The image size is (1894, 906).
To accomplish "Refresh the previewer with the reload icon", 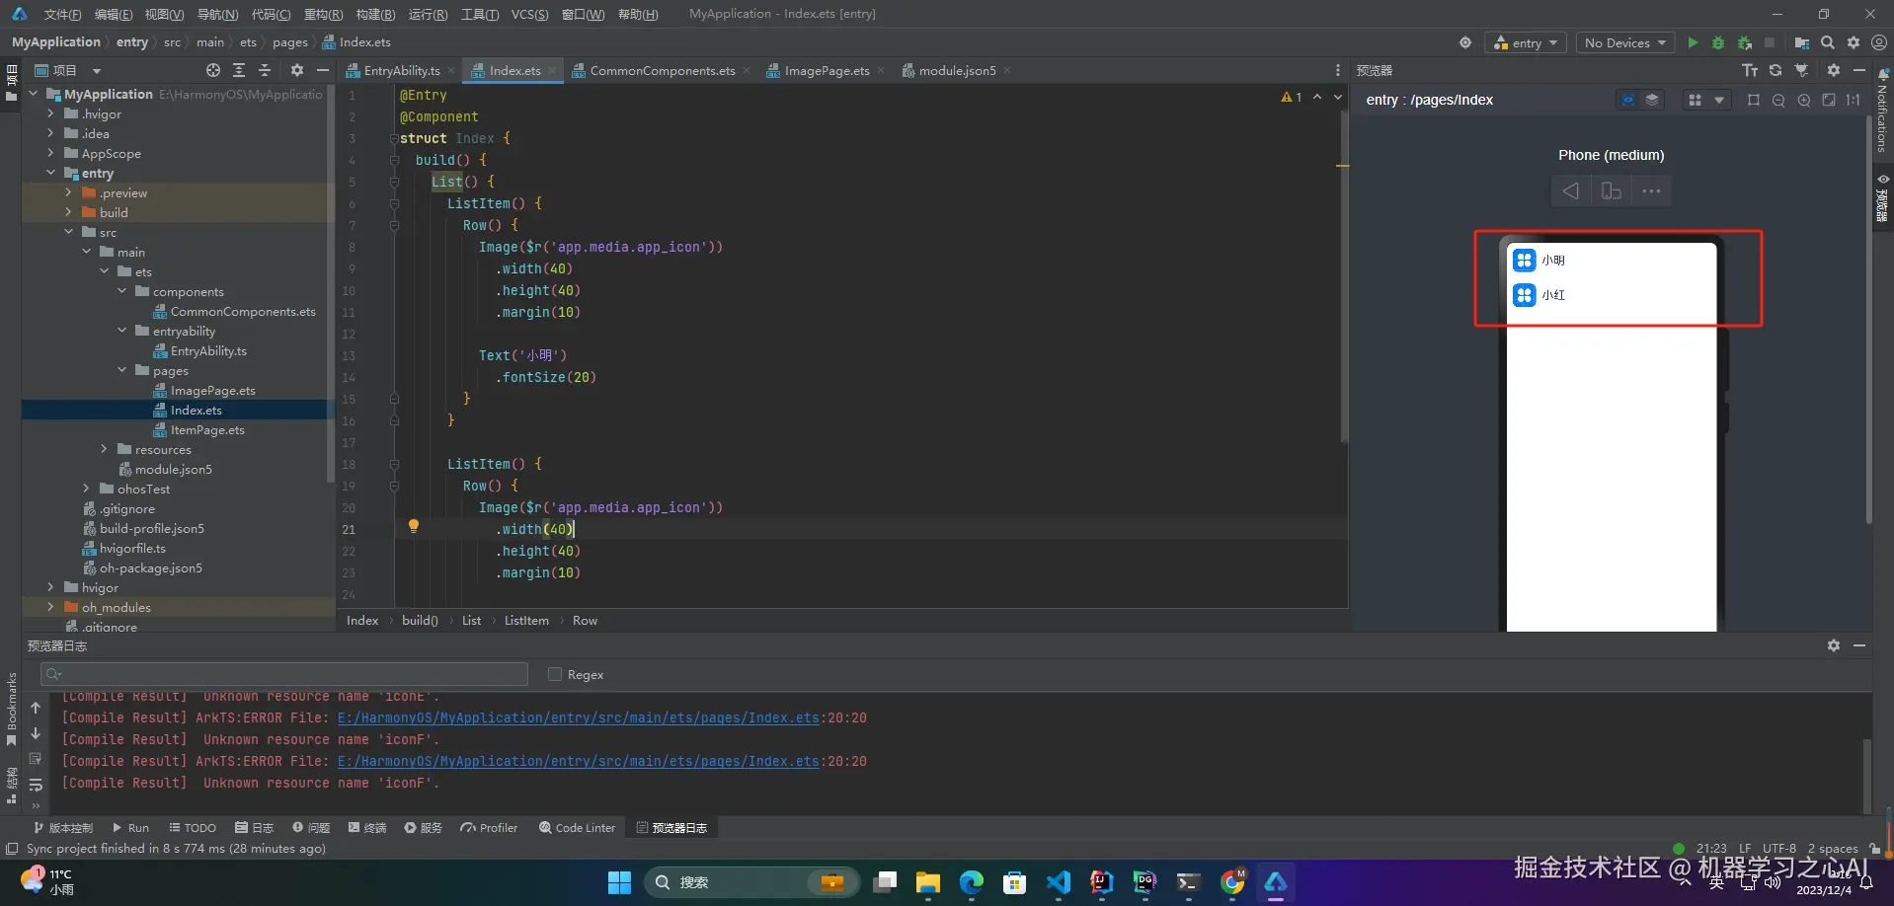I will coord(1776,70).
